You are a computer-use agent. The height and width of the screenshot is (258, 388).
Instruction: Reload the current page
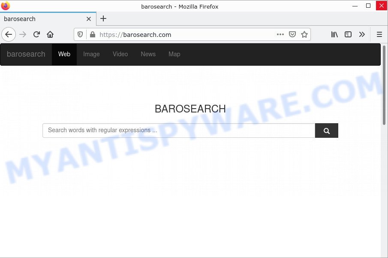click(36, 34)
